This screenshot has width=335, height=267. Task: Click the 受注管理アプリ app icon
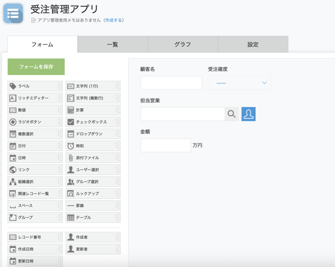13,13
